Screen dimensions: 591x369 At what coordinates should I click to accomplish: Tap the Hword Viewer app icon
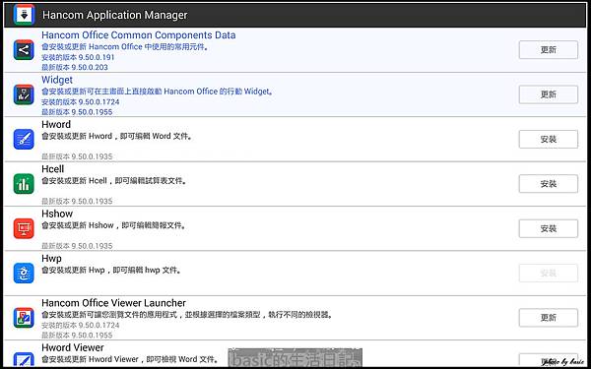click(24, 359)
